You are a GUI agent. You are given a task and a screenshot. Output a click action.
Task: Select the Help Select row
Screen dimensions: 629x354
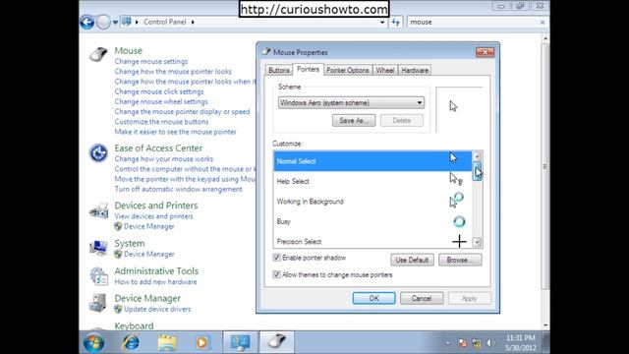[x=372, y=181]
